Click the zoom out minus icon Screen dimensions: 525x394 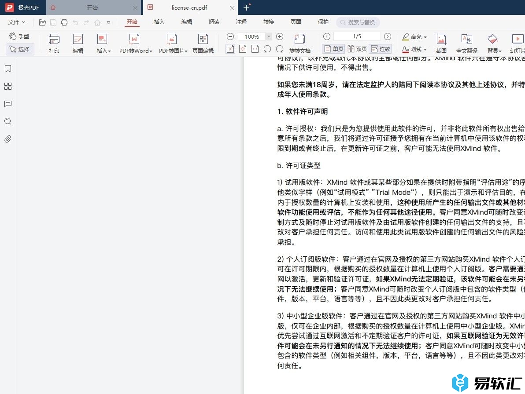coord(230,36)
